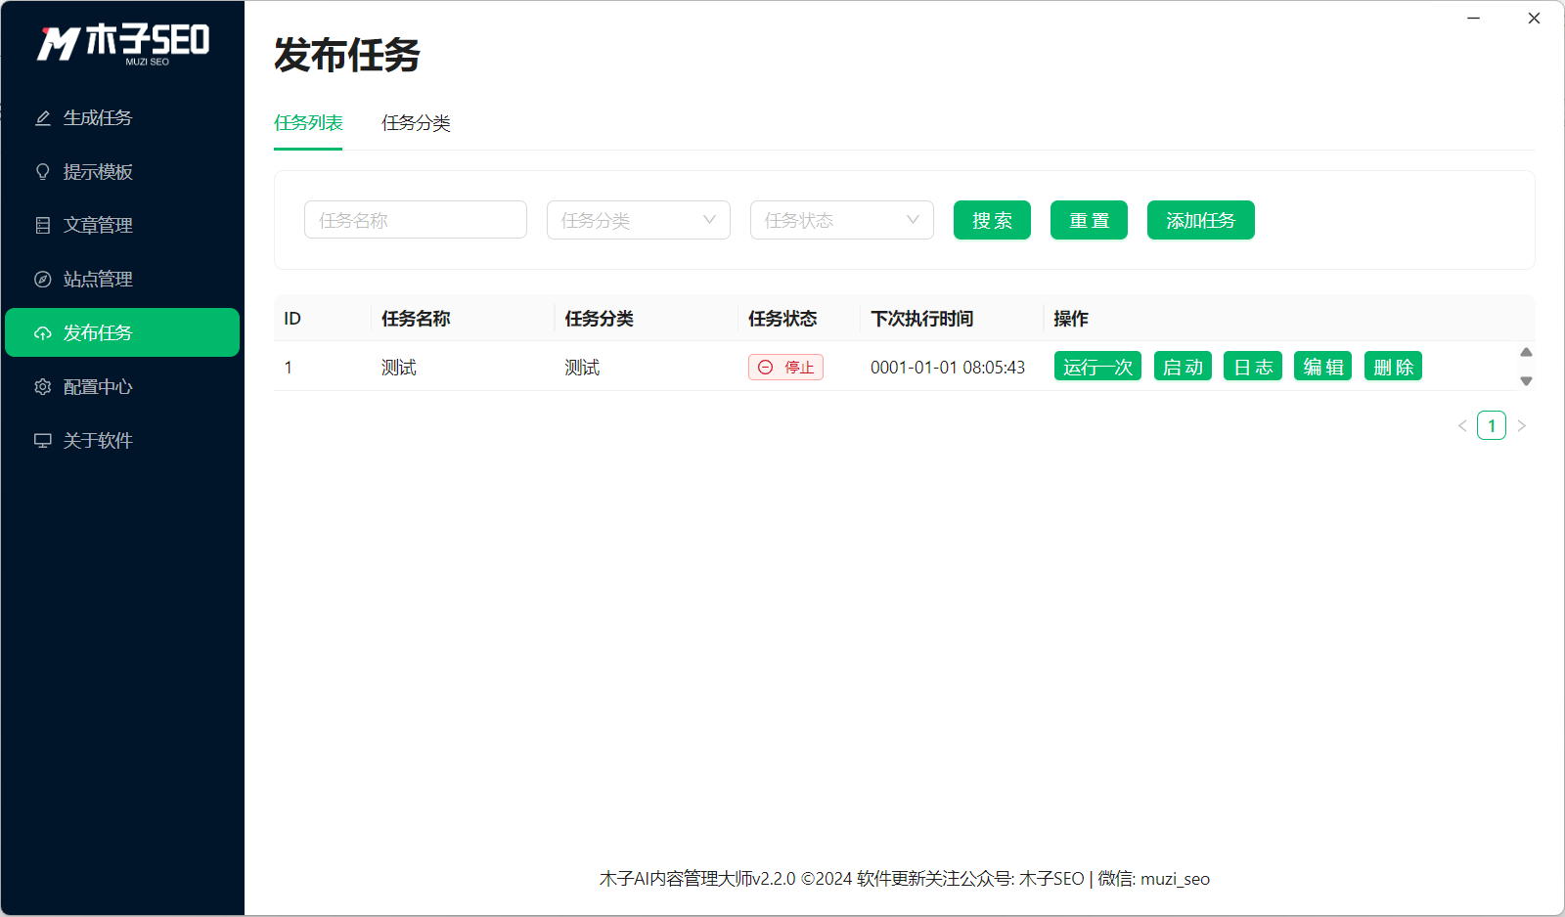Image resolution: width=1565 pixels, height=917 pixels.
Task: Click the 重置 button
Action: (1089, 220)
